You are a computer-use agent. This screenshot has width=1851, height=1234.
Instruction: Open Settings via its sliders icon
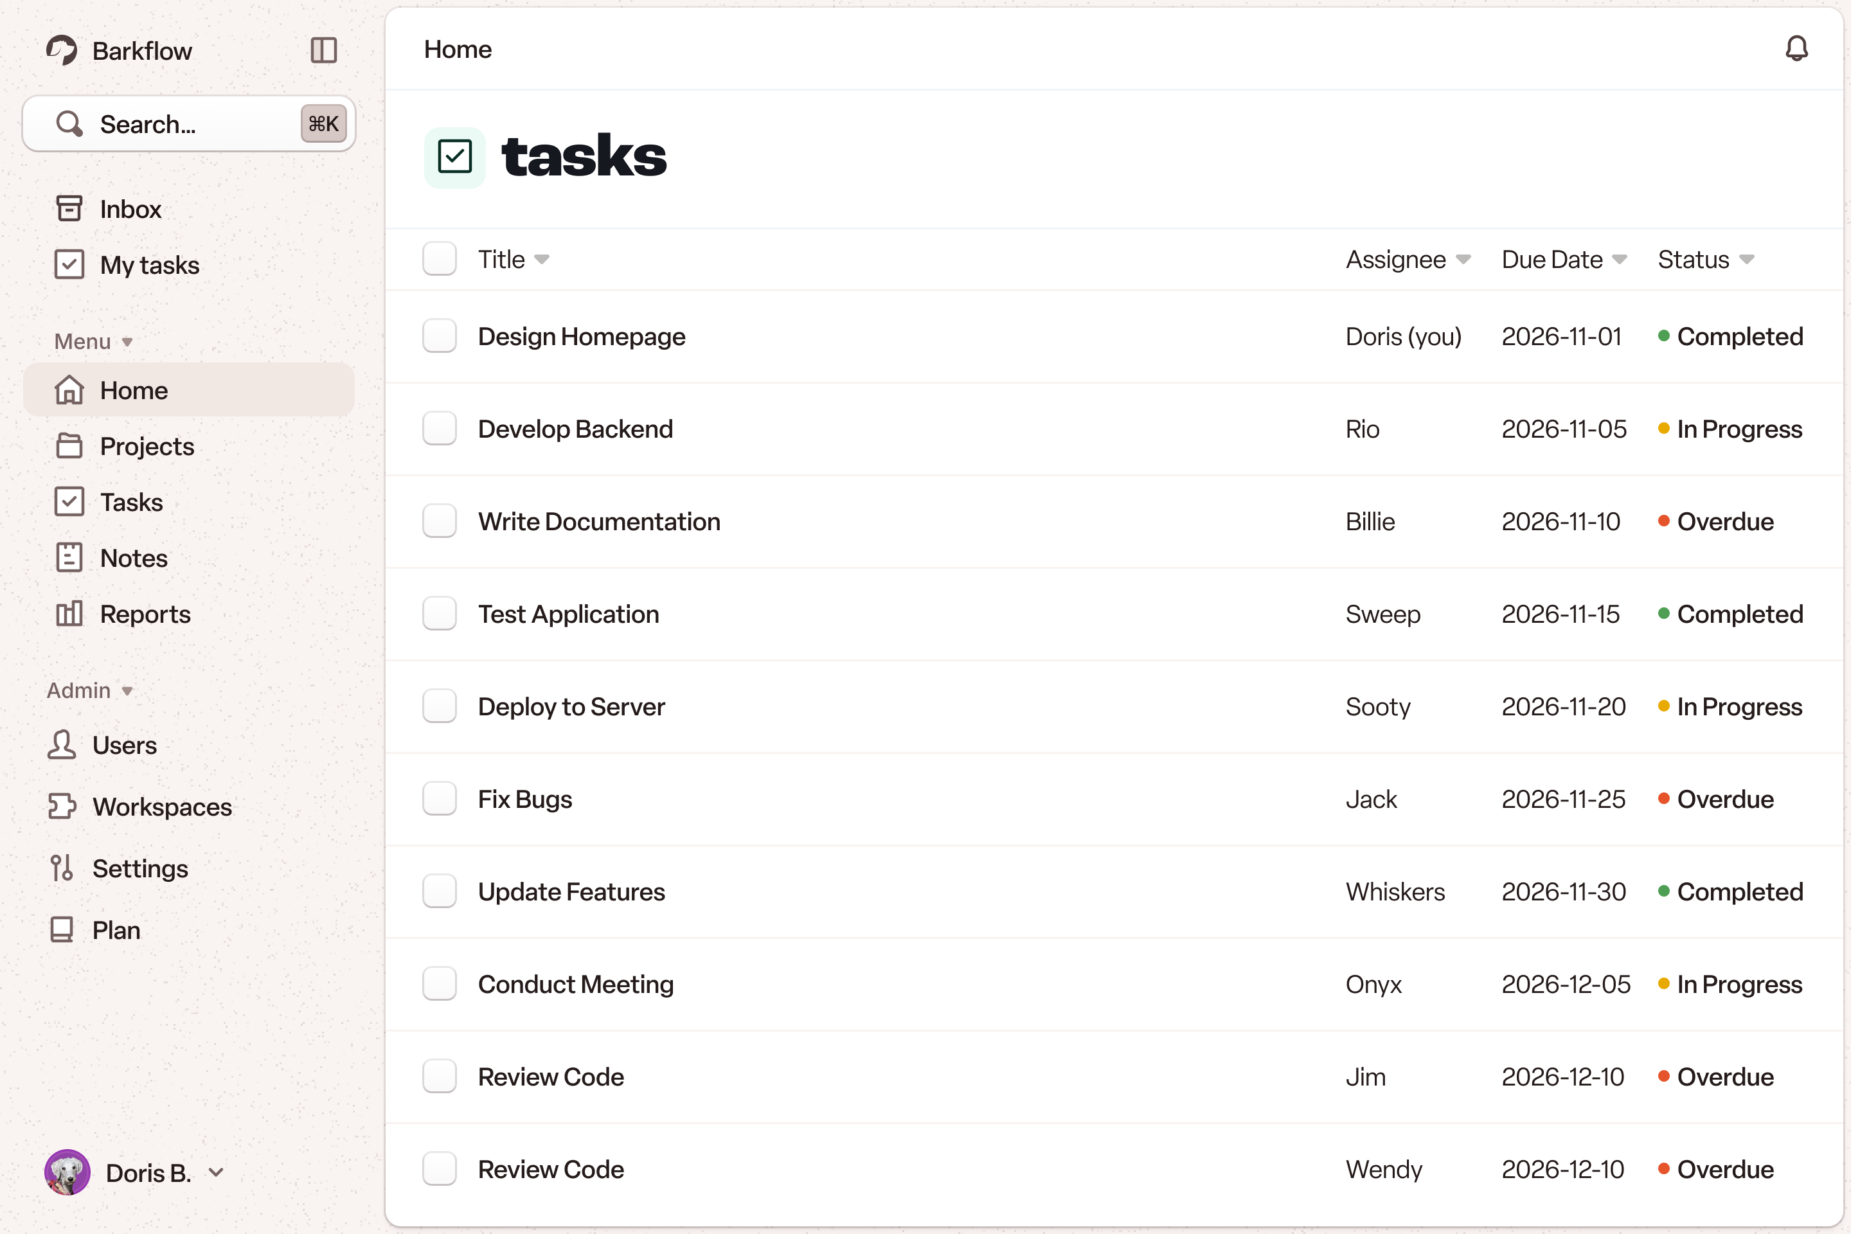(x=62, y=868)
